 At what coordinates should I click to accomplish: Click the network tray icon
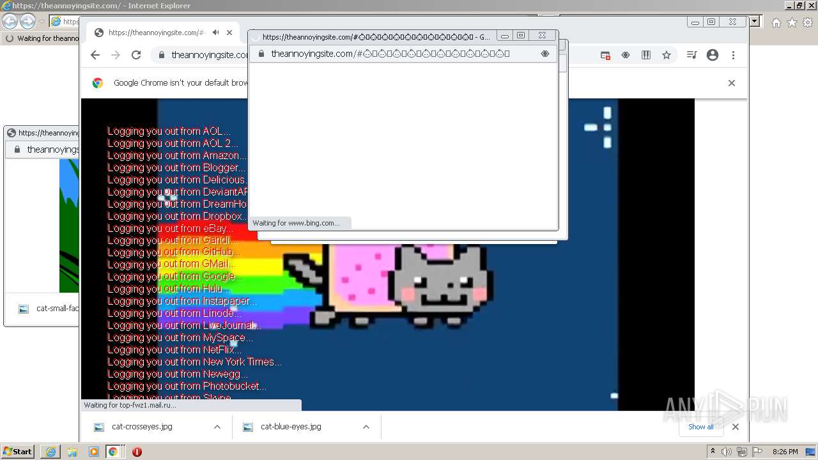pyautogui.click(x=742, y=452)
